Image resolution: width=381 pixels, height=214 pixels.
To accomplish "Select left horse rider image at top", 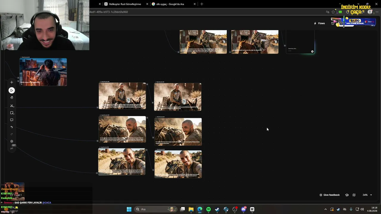I will [x=203, y=42].
